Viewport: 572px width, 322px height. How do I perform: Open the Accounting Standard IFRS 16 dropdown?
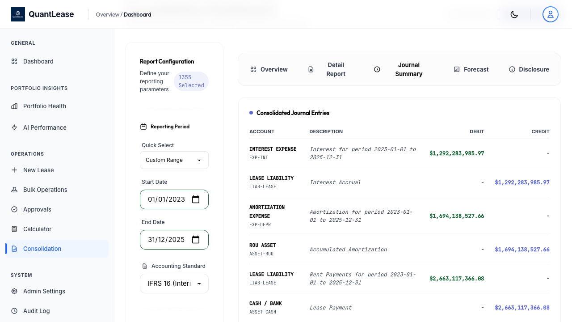(174, 284)
